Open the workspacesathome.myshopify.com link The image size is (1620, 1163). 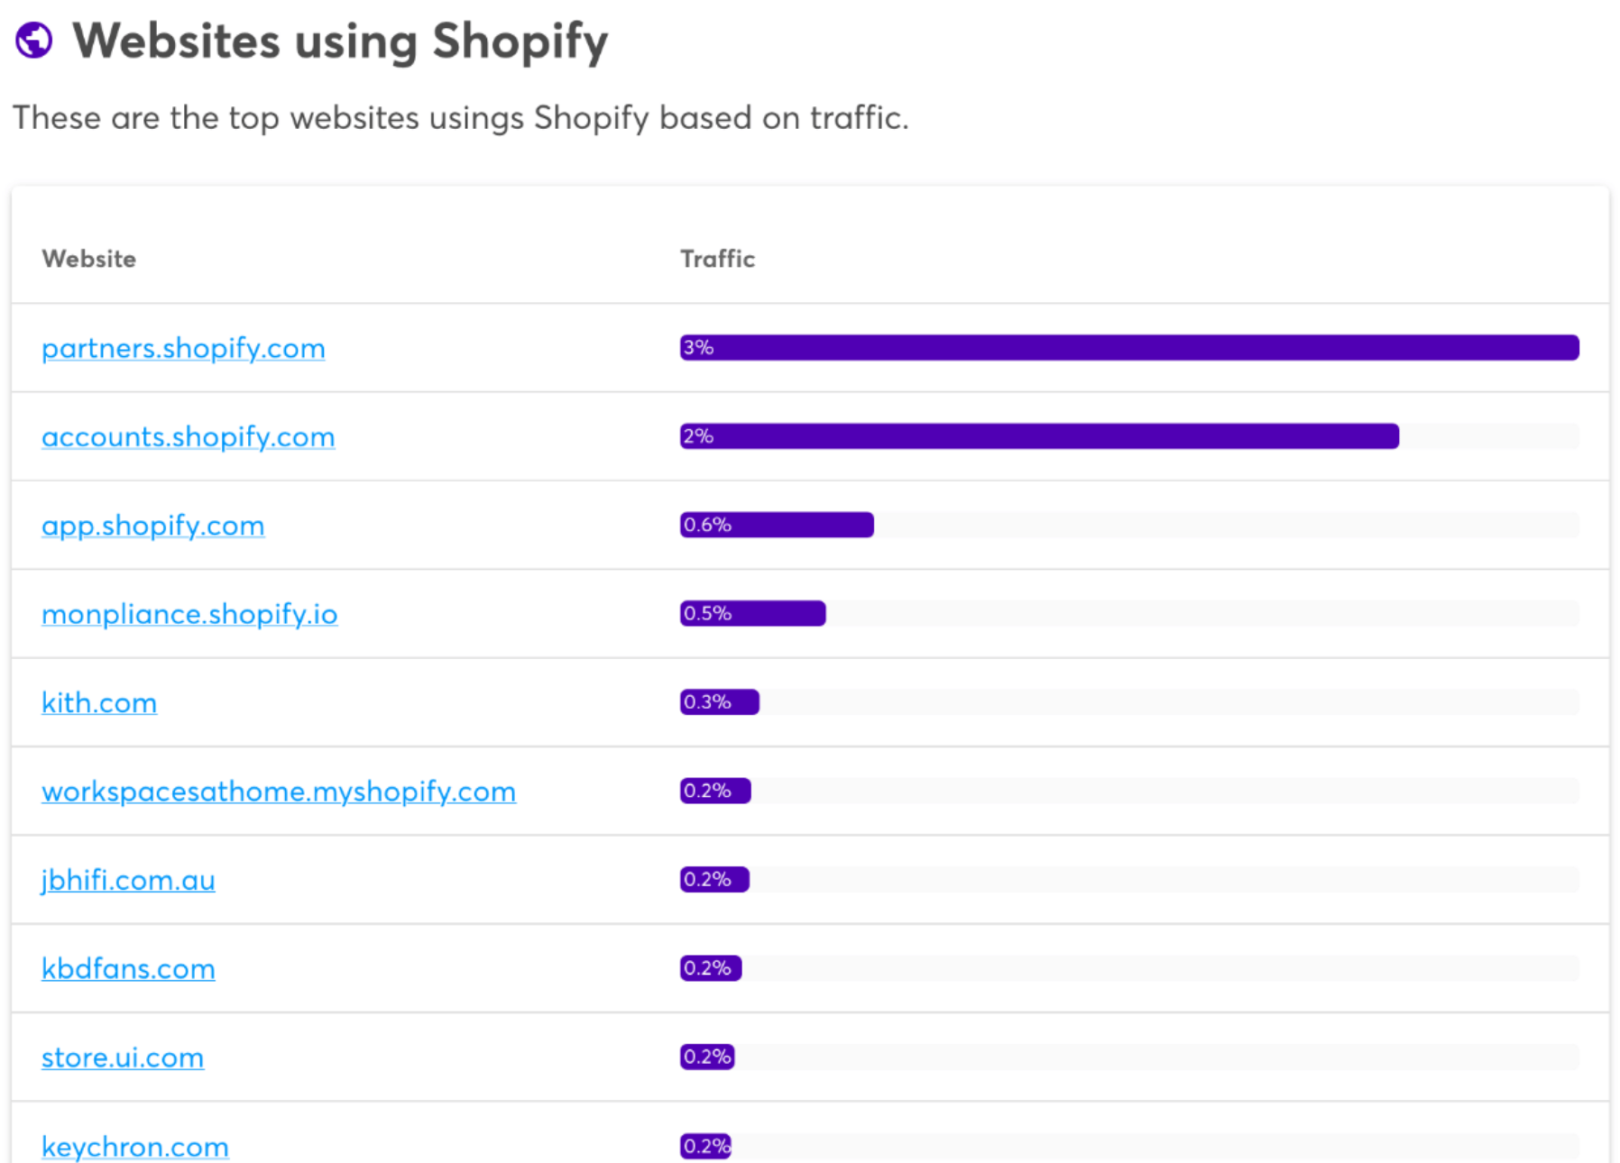click(278, 792)
